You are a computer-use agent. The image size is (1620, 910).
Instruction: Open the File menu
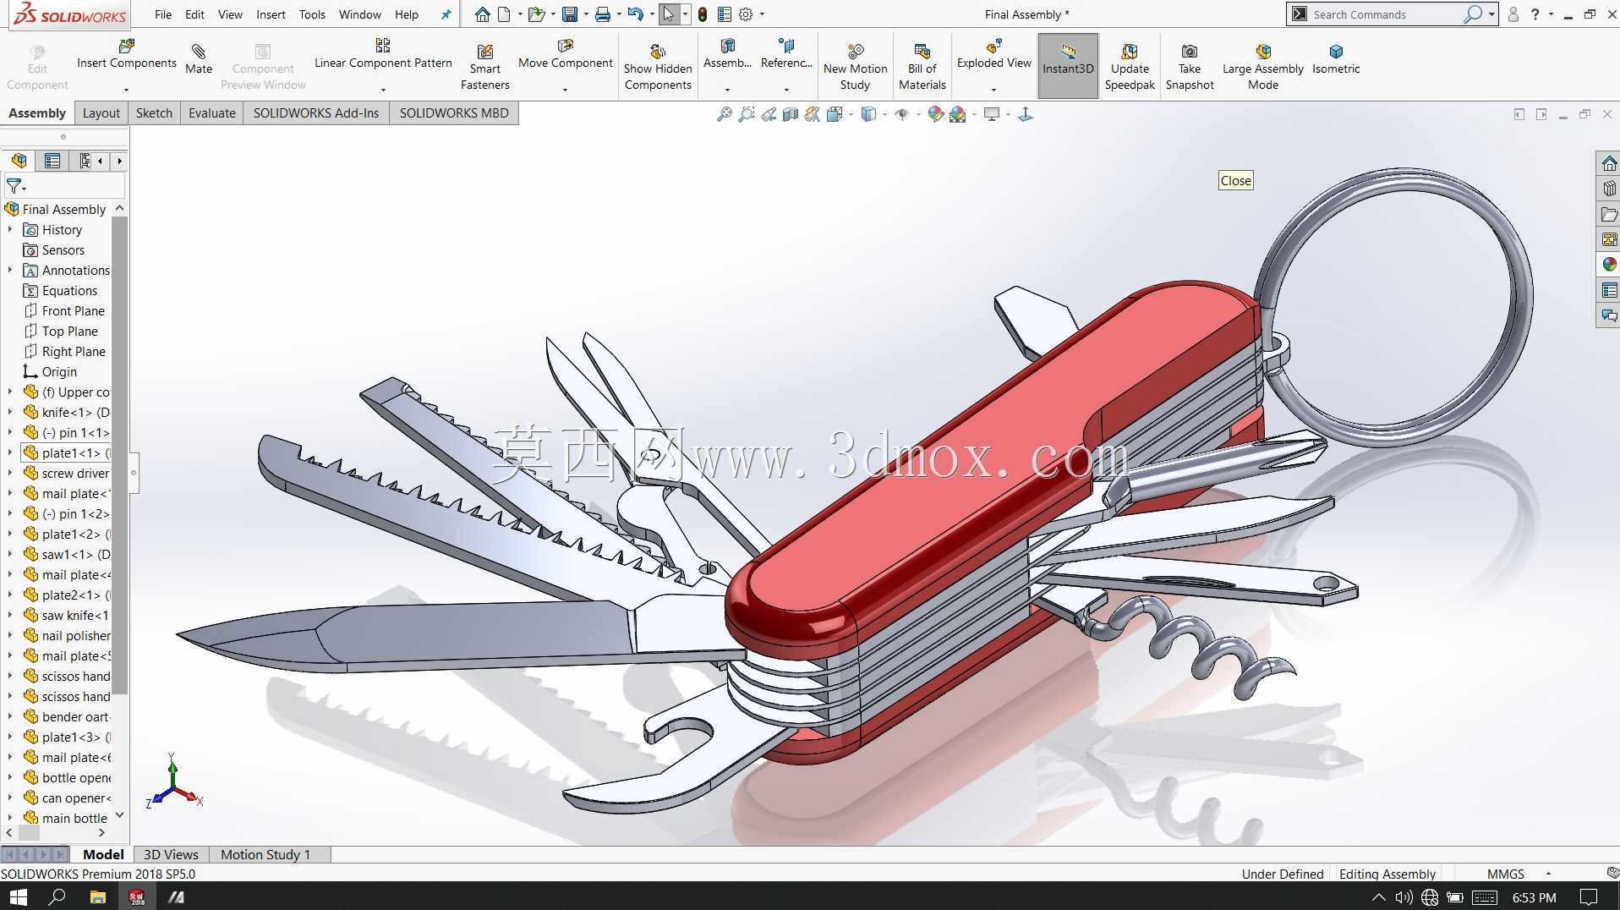tap(163, 14)
